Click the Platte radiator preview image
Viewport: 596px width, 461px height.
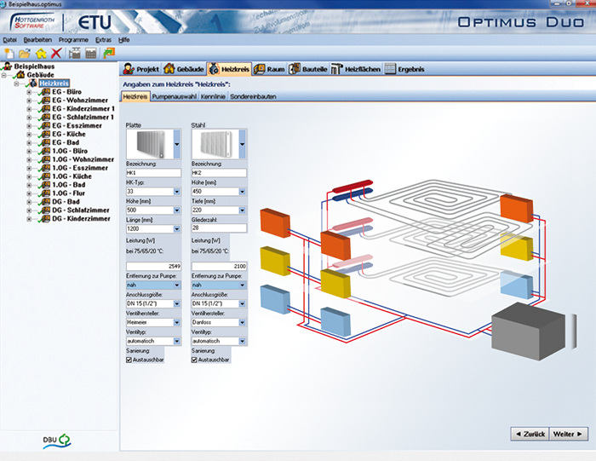(150, 144)
